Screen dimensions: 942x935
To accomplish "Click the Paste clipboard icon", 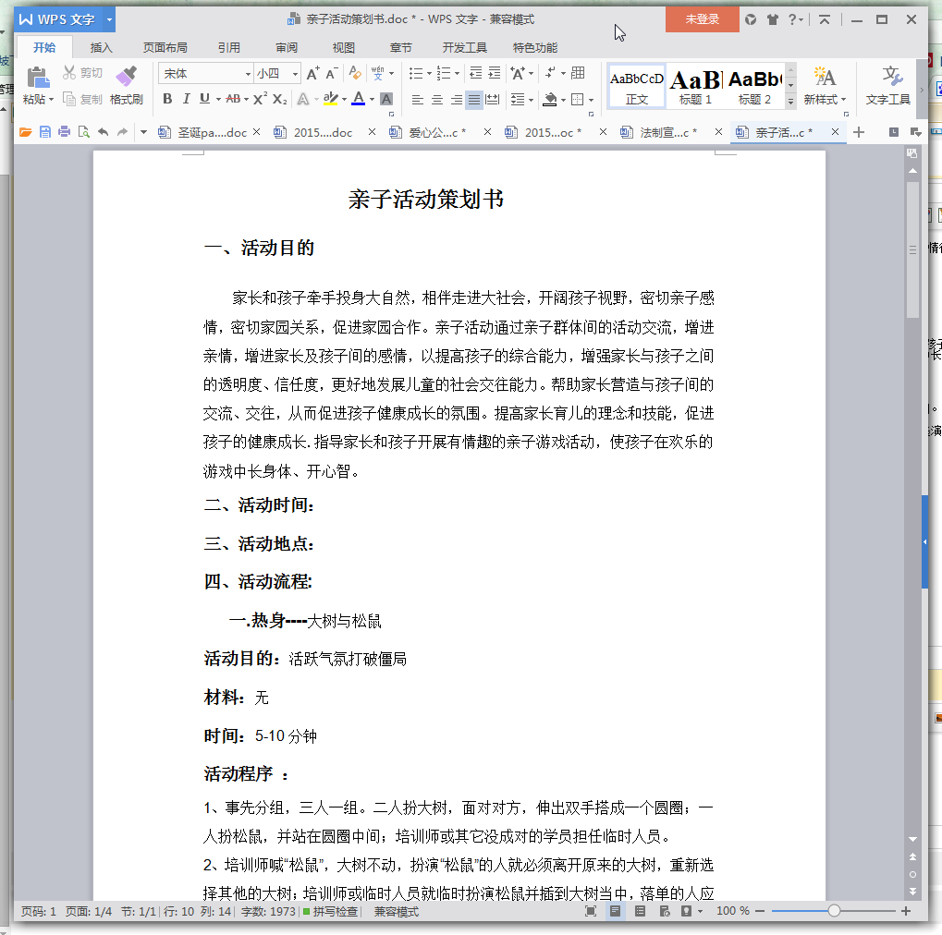I will [37, 78].
